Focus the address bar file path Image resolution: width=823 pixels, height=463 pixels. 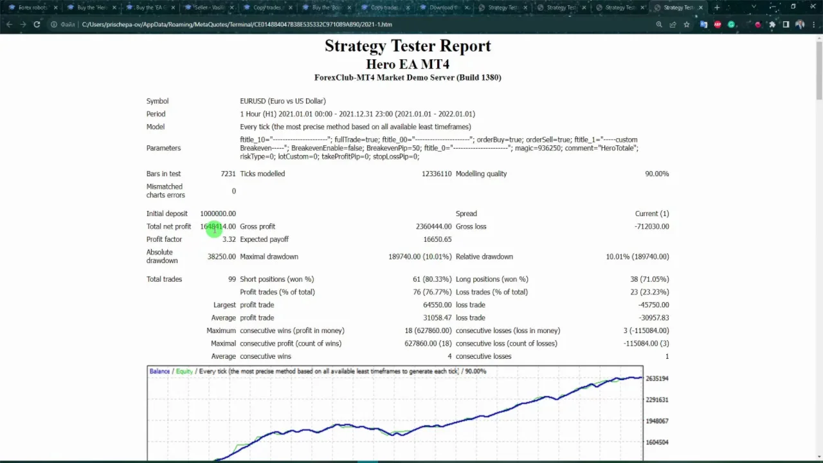(237, 24)
